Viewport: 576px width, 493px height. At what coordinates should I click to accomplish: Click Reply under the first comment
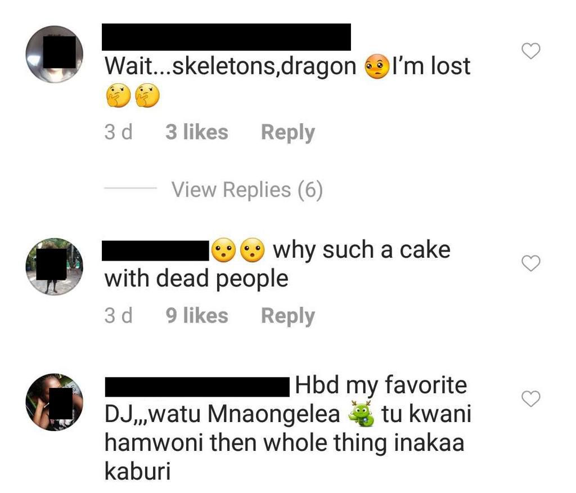click(x=287, y=132)
